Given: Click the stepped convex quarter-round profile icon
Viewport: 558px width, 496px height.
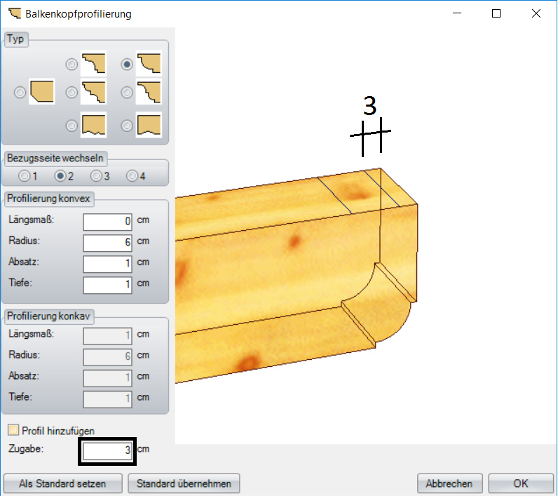Looking at the screenshot, I should tap(94, 63).
